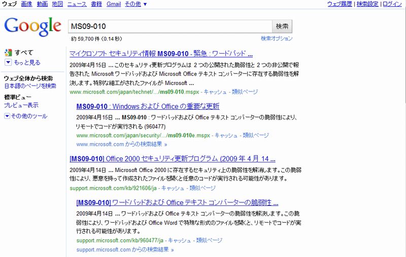
Task: Open キャッシュ for kb/921606 result
Action: [x=173, y=188]
